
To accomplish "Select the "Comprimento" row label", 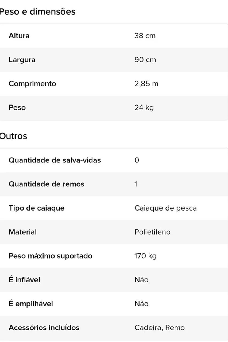I will click(32, 84).
